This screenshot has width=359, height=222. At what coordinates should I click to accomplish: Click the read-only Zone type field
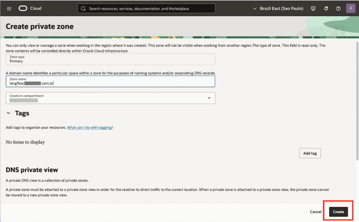point(110,59)
